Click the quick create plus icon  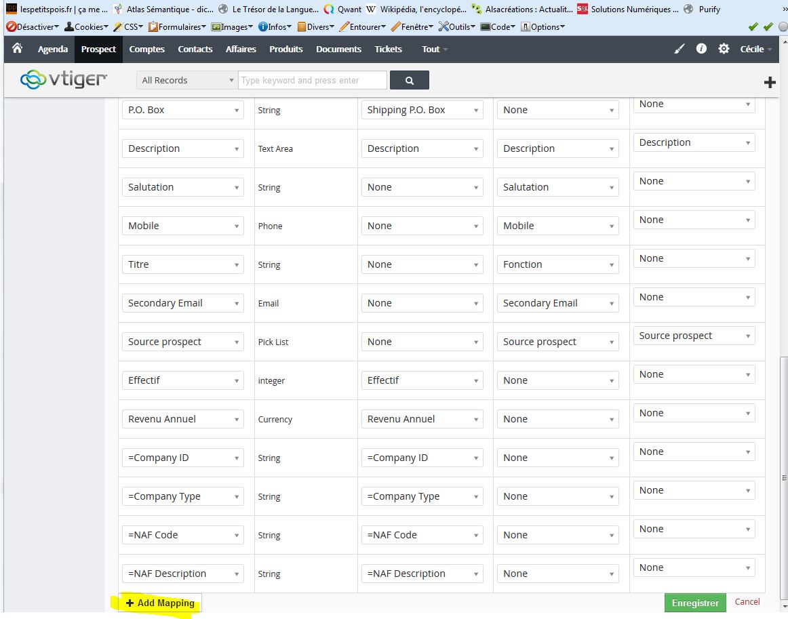[x=770, y=82]
